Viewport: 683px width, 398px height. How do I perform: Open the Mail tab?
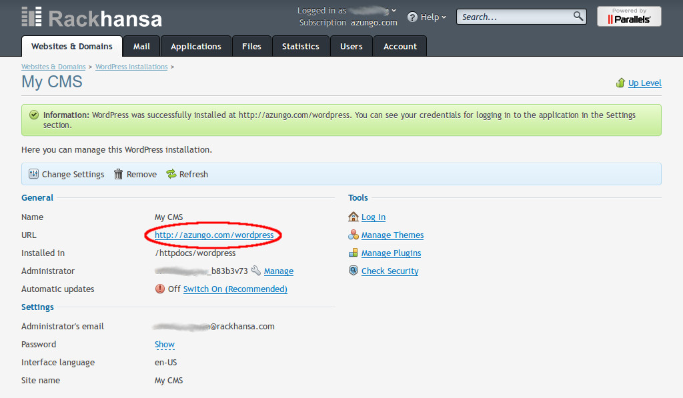[x=141, y=46]
